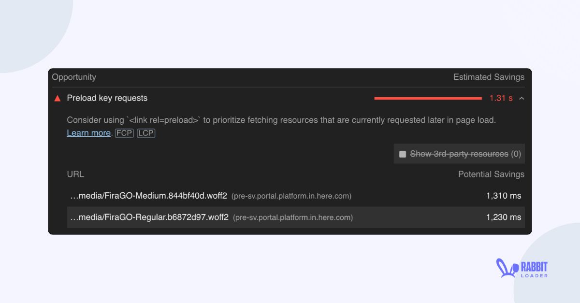Click pre-sv.portal.platform.in.here.com domain text

click(x=292, y=196)
